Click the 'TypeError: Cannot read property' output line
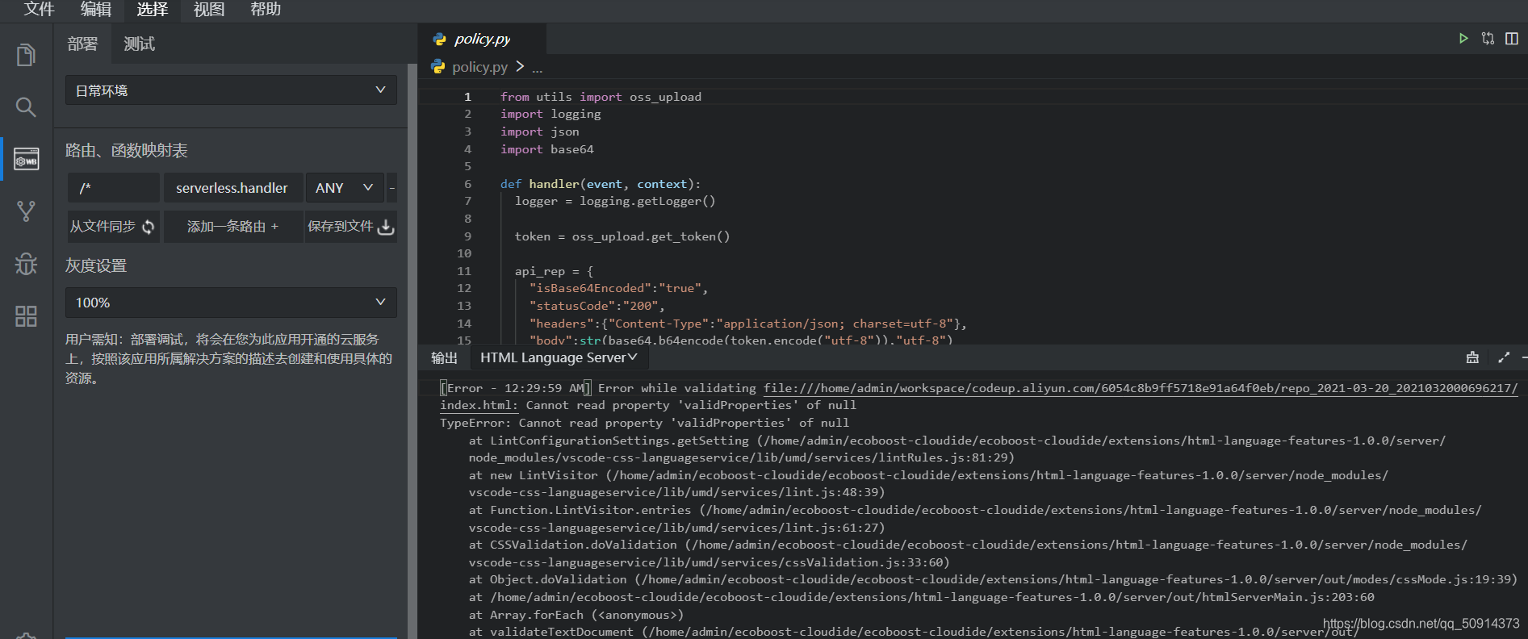This screenshot has height=639, width=1528. pos(644,423)
